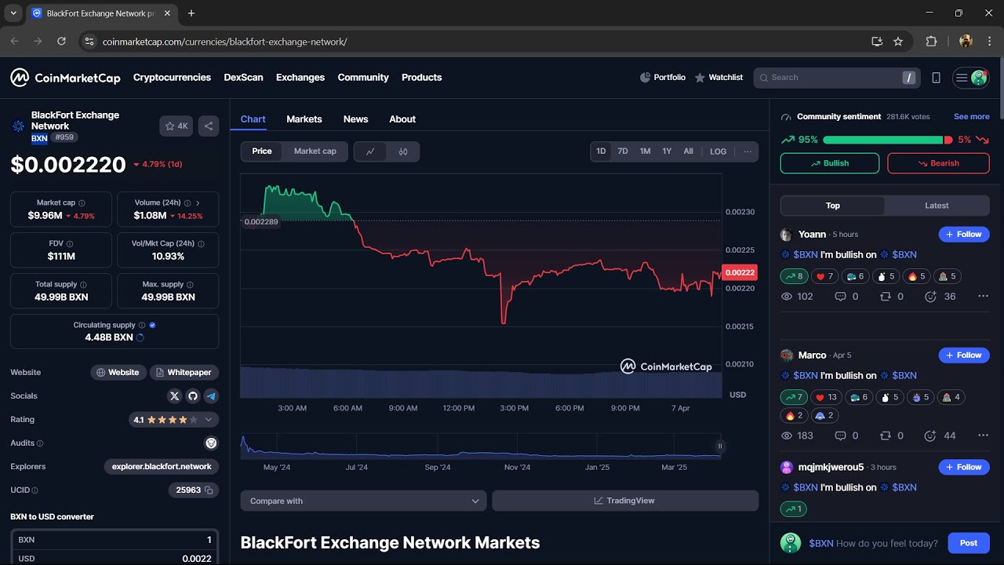Click the Max. supply info icon
This screenshot has width=1004, height=565.
point(190,285)
